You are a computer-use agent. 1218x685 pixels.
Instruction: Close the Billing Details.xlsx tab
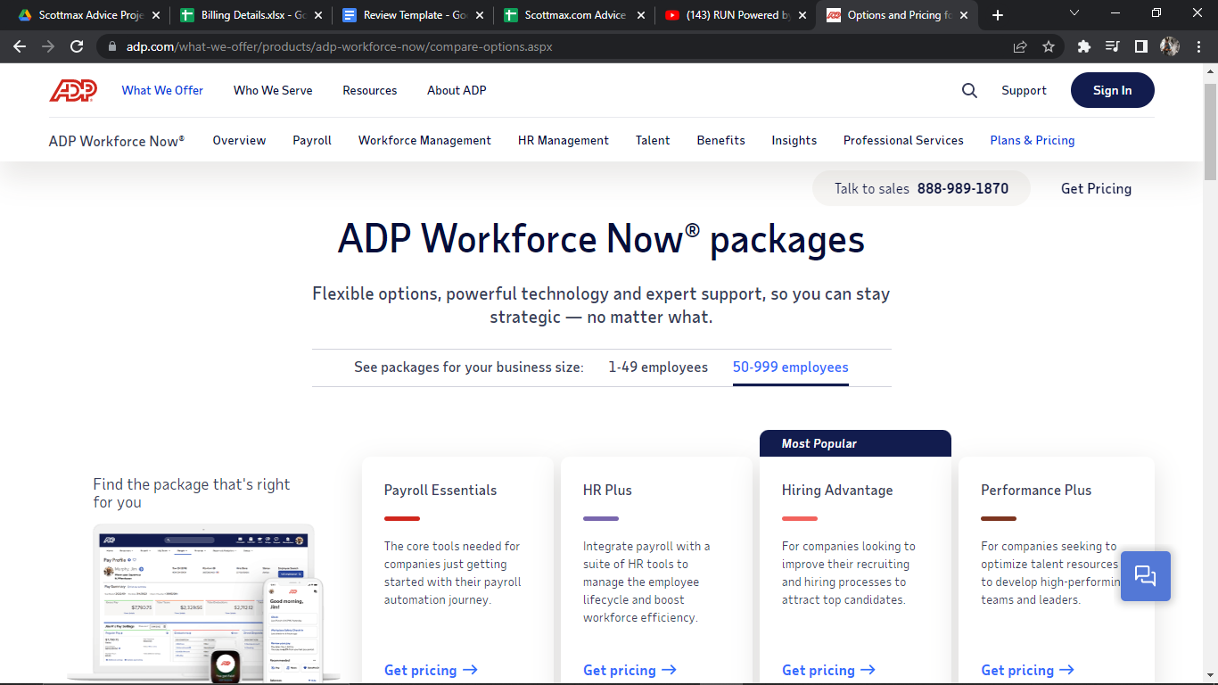(x=318, y=15)
